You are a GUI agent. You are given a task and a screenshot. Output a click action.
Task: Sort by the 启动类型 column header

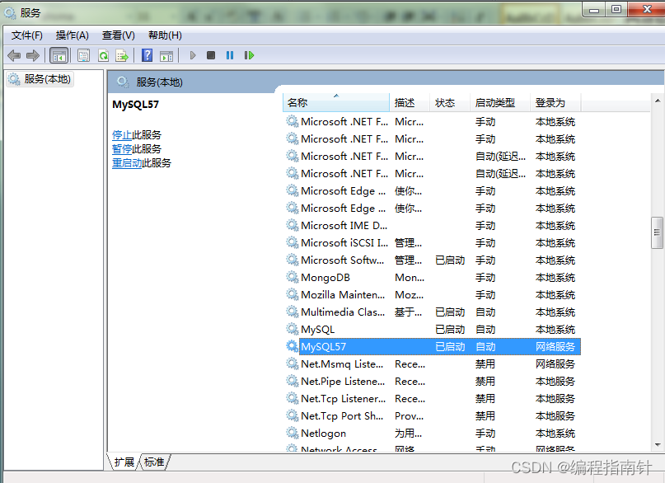pyautogui.click(x=500, y=103)
